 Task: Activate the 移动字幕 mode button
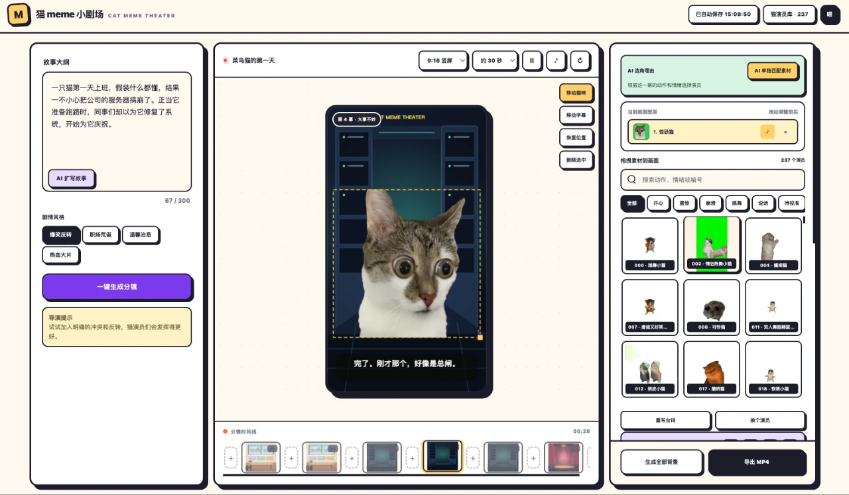[576, 115]
